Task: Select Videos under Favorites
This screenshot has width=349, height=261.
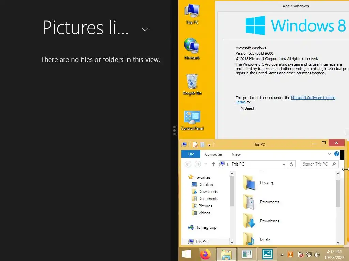Action: [x=201, y=213]
